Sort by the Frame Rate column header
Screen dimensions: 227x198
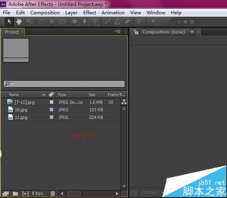click(x=117, y=95)
